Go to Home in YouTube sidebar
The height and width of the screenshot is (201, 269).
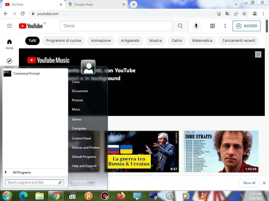[9, 44]
